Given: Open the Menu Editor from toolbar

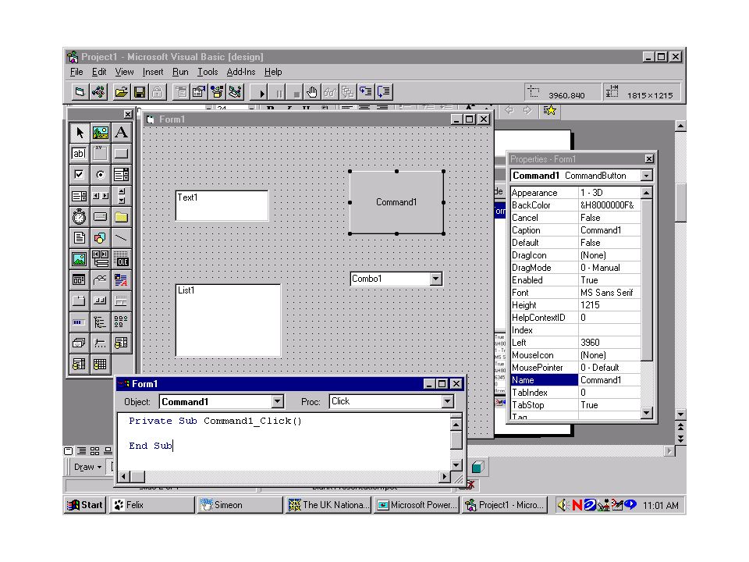Looking at the screenshot, I should click(x=181, y=92).
